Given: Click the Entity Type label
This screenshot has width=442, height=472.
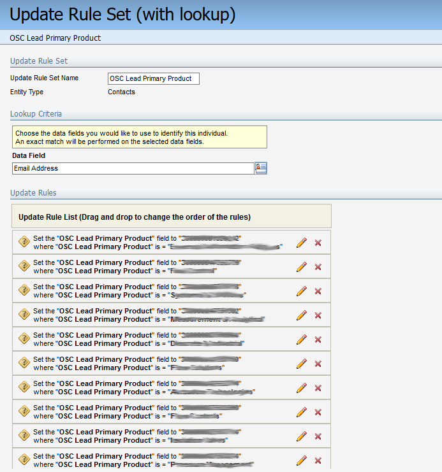Looking at the screenshot, I should 27,92.
